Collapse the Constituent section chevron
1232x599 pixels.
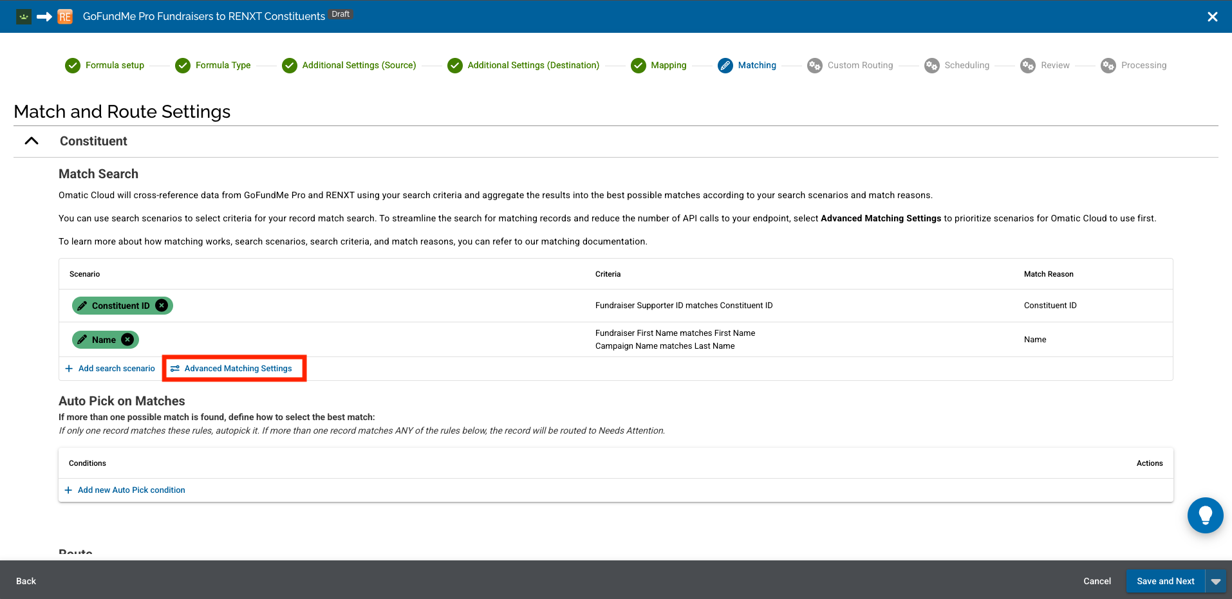pos(32,141)
